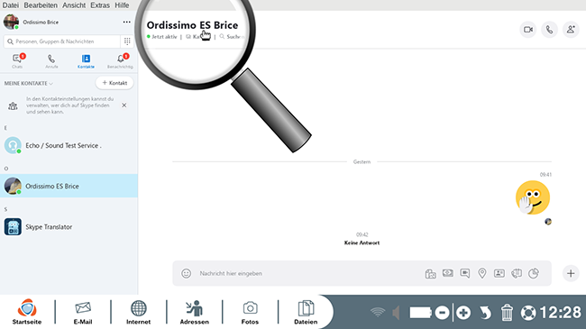
Task: Start an audio call using the phone icon
Action: pyautogui.click(x=549, y=30)
